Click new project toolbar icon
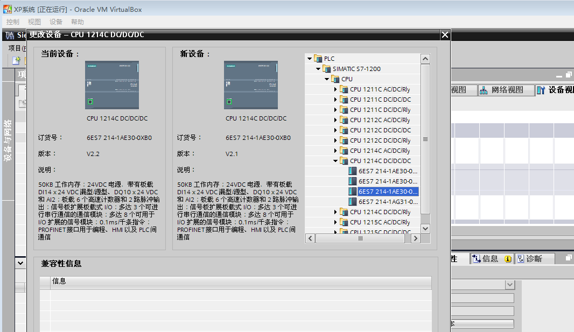Image resolution: width=574 pixels, height=332 pixels. click(x=16, y=60)
